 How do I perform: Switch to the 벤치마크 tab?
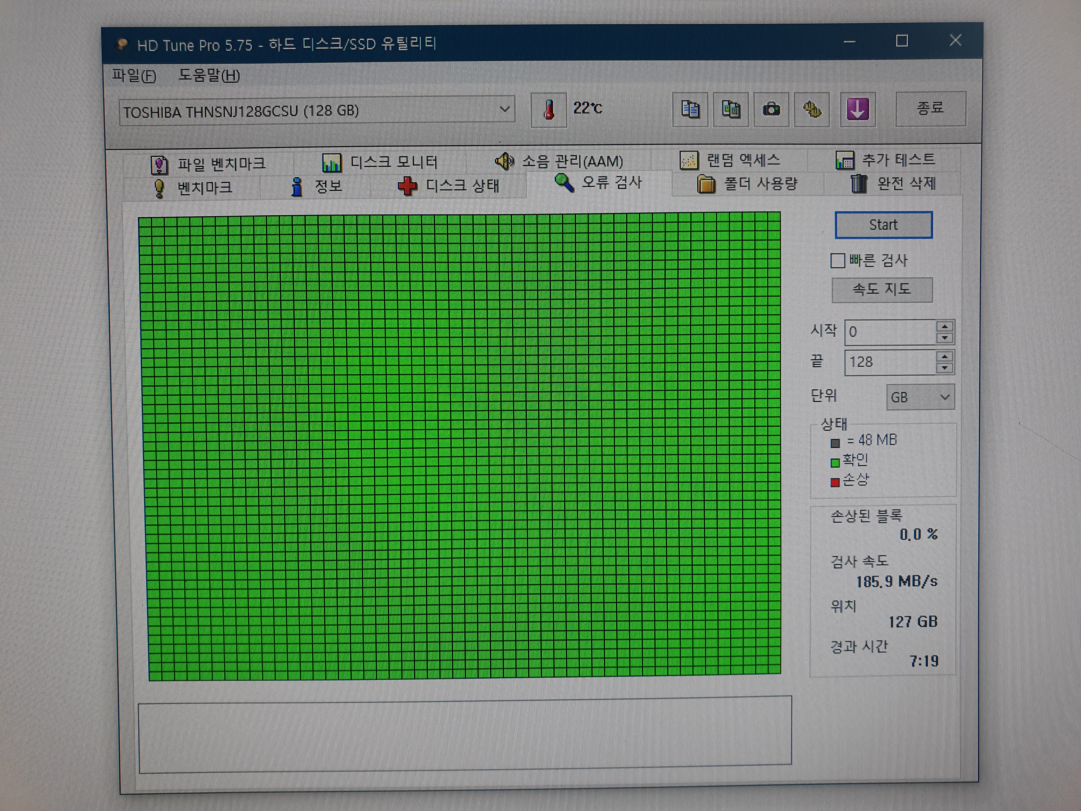[193, 188]
